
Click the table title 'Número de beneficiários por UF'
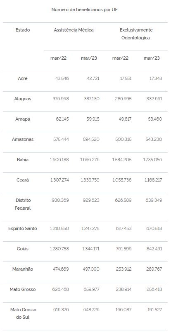(x=84, y=10)
